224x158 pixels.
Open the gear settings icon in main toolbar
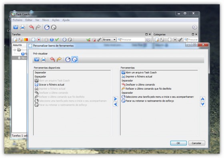tap(194, 27)
